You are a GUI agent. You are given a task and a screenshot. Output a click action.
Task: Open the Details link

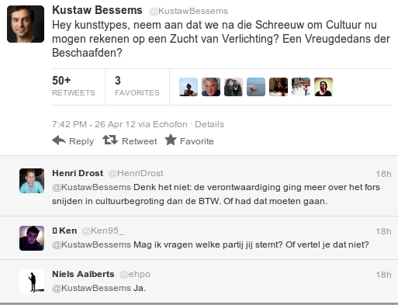point(209,124)
